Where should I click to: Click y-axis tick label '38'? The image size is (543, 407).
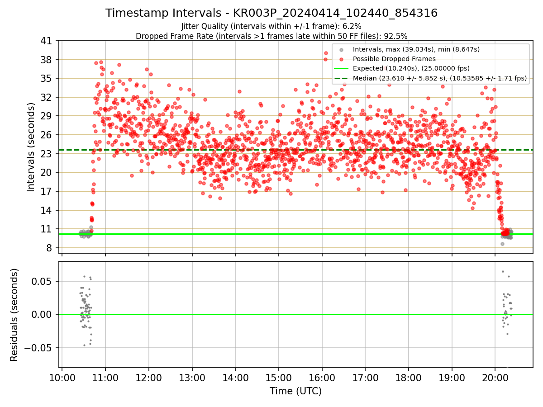point(47,60)
